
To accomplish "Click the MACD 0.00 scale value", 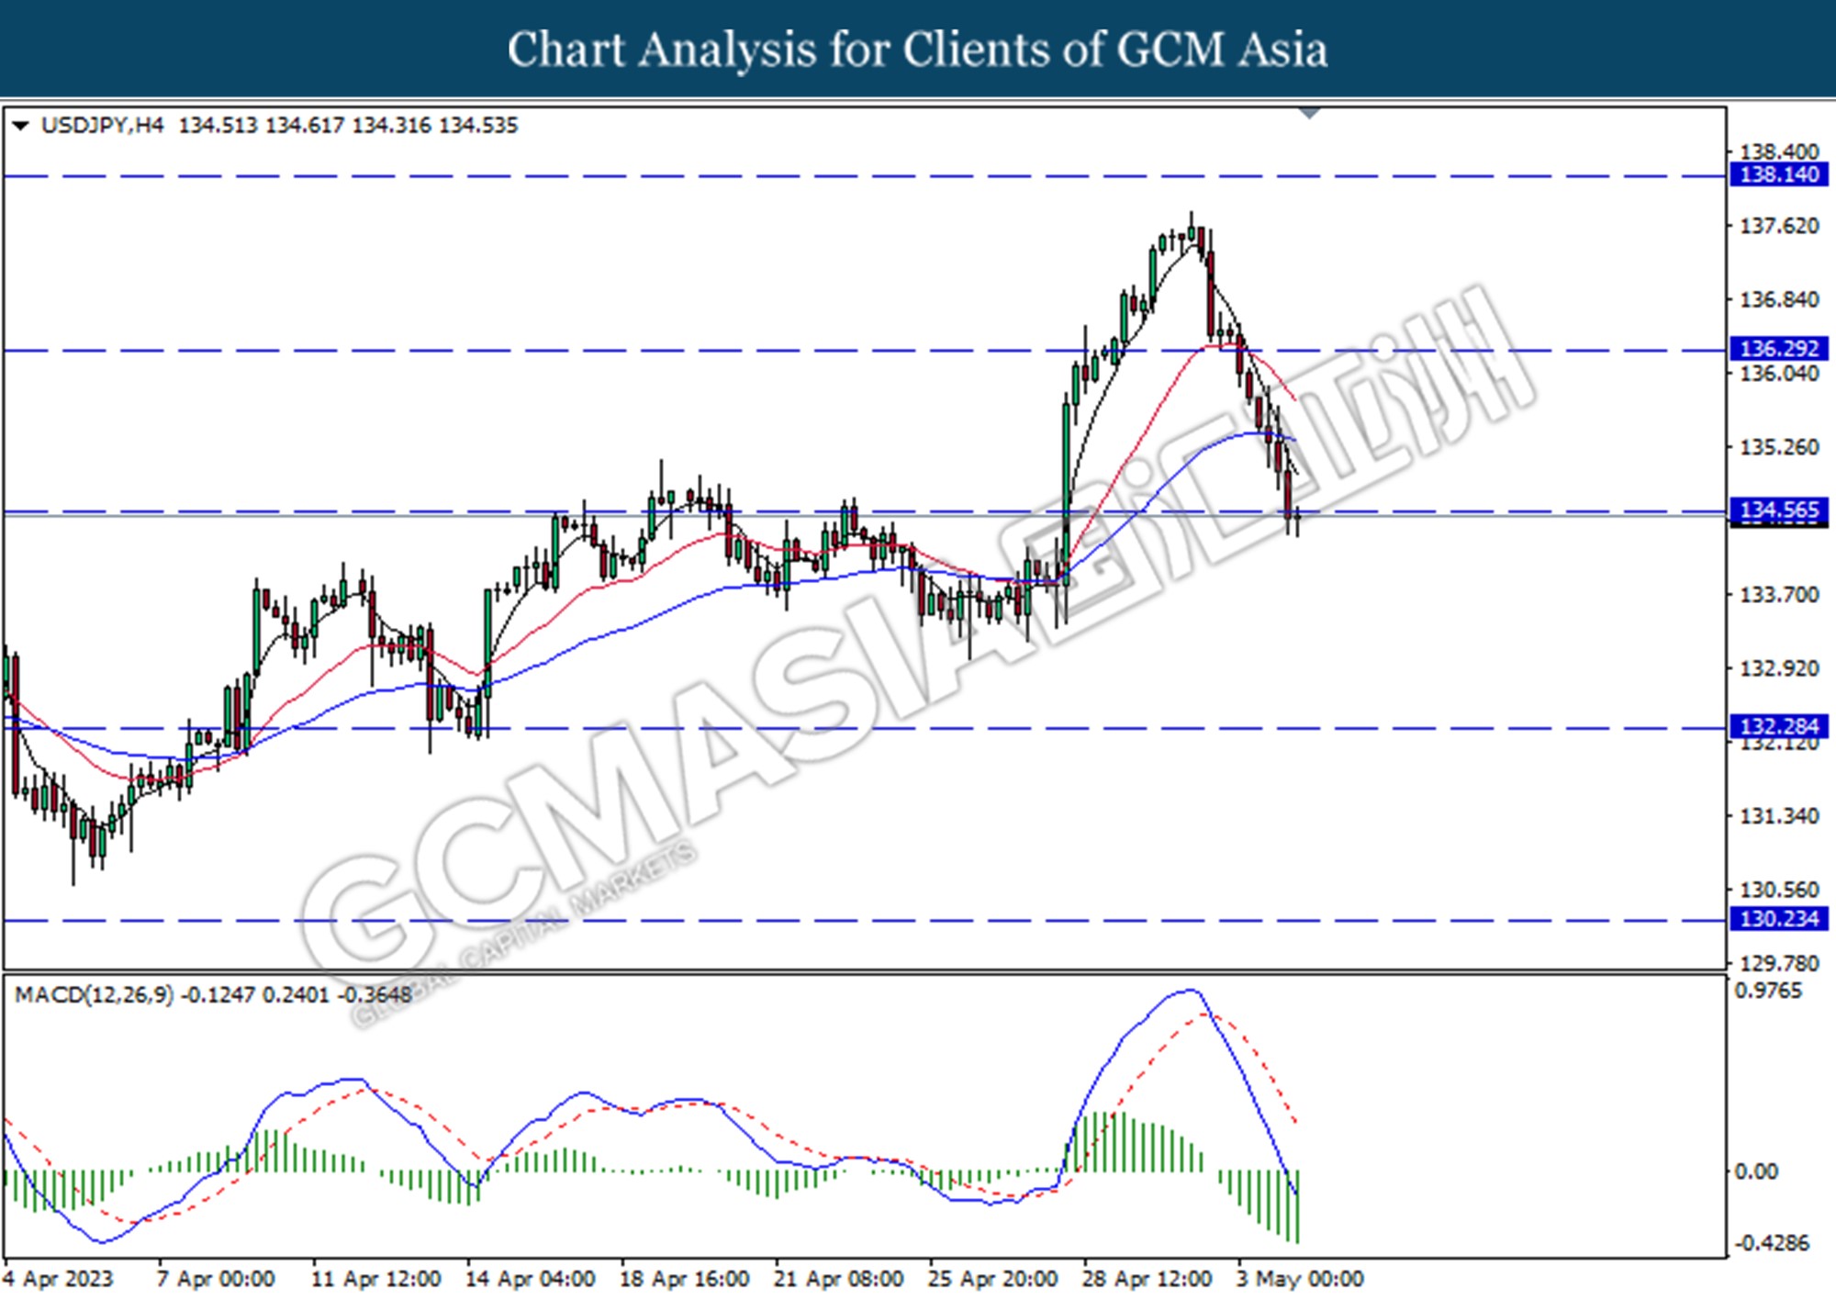I will tap(1756, 1171).
